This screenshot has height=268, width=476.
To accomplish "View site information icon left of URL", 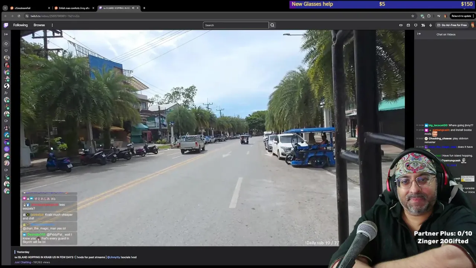I will (27, 16).
